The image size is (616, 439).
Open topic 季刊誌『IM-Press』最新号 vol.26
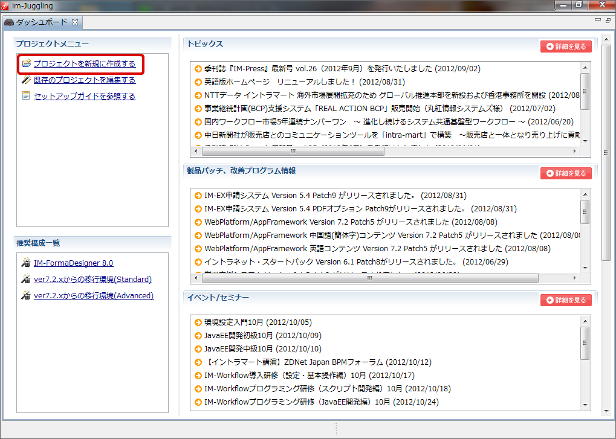(x=342, y=69)
